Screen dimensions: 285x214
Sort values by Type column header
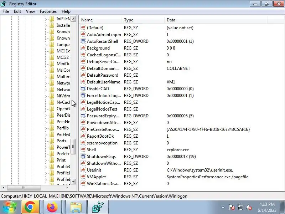(x=143, y=20)
